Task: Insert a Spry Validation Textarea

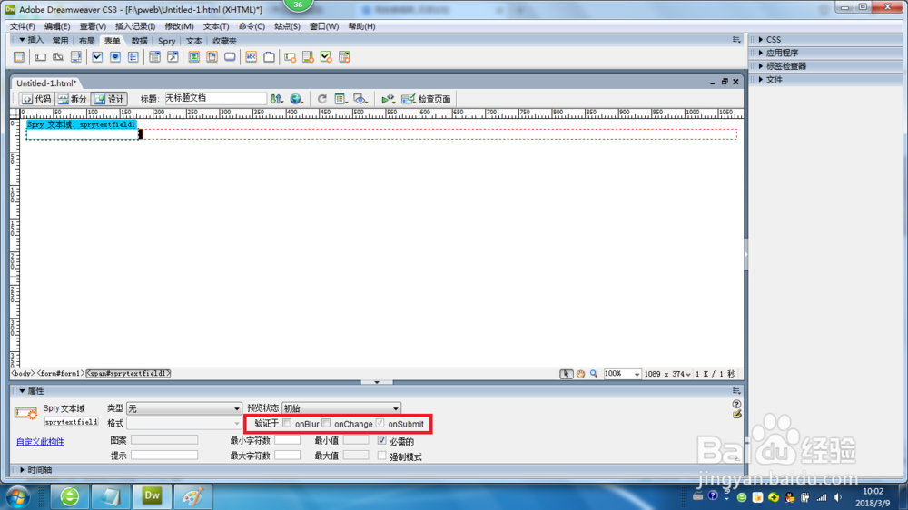Action: (x=308, y=57)
